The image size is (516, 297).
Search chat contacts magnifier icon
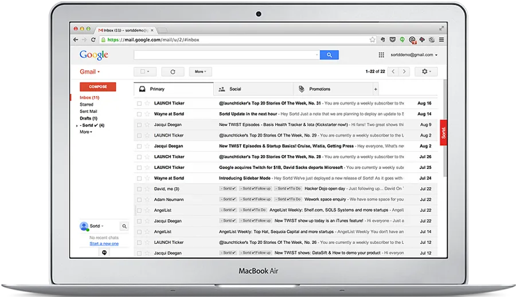[124, 226]
